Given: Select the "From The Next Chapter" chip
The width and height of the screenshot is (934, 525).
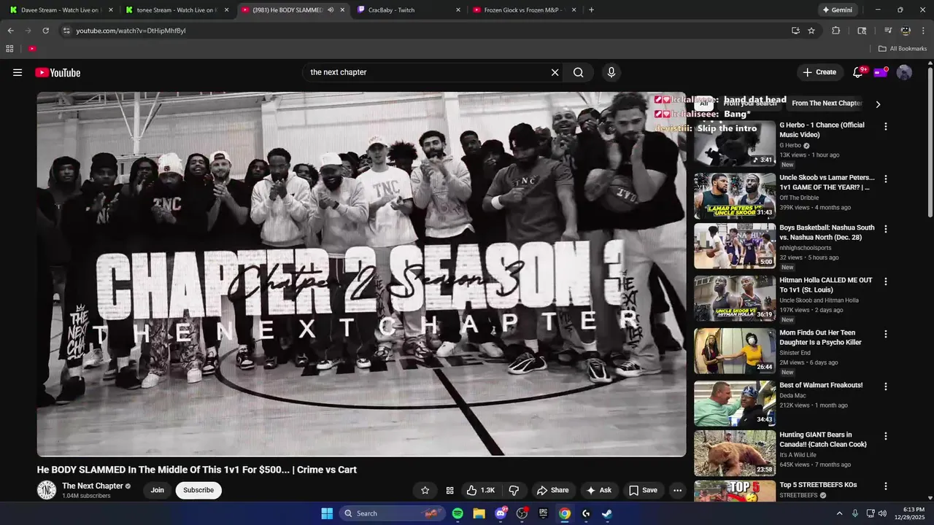Looking at the screenshot, I should click(827, 104).
